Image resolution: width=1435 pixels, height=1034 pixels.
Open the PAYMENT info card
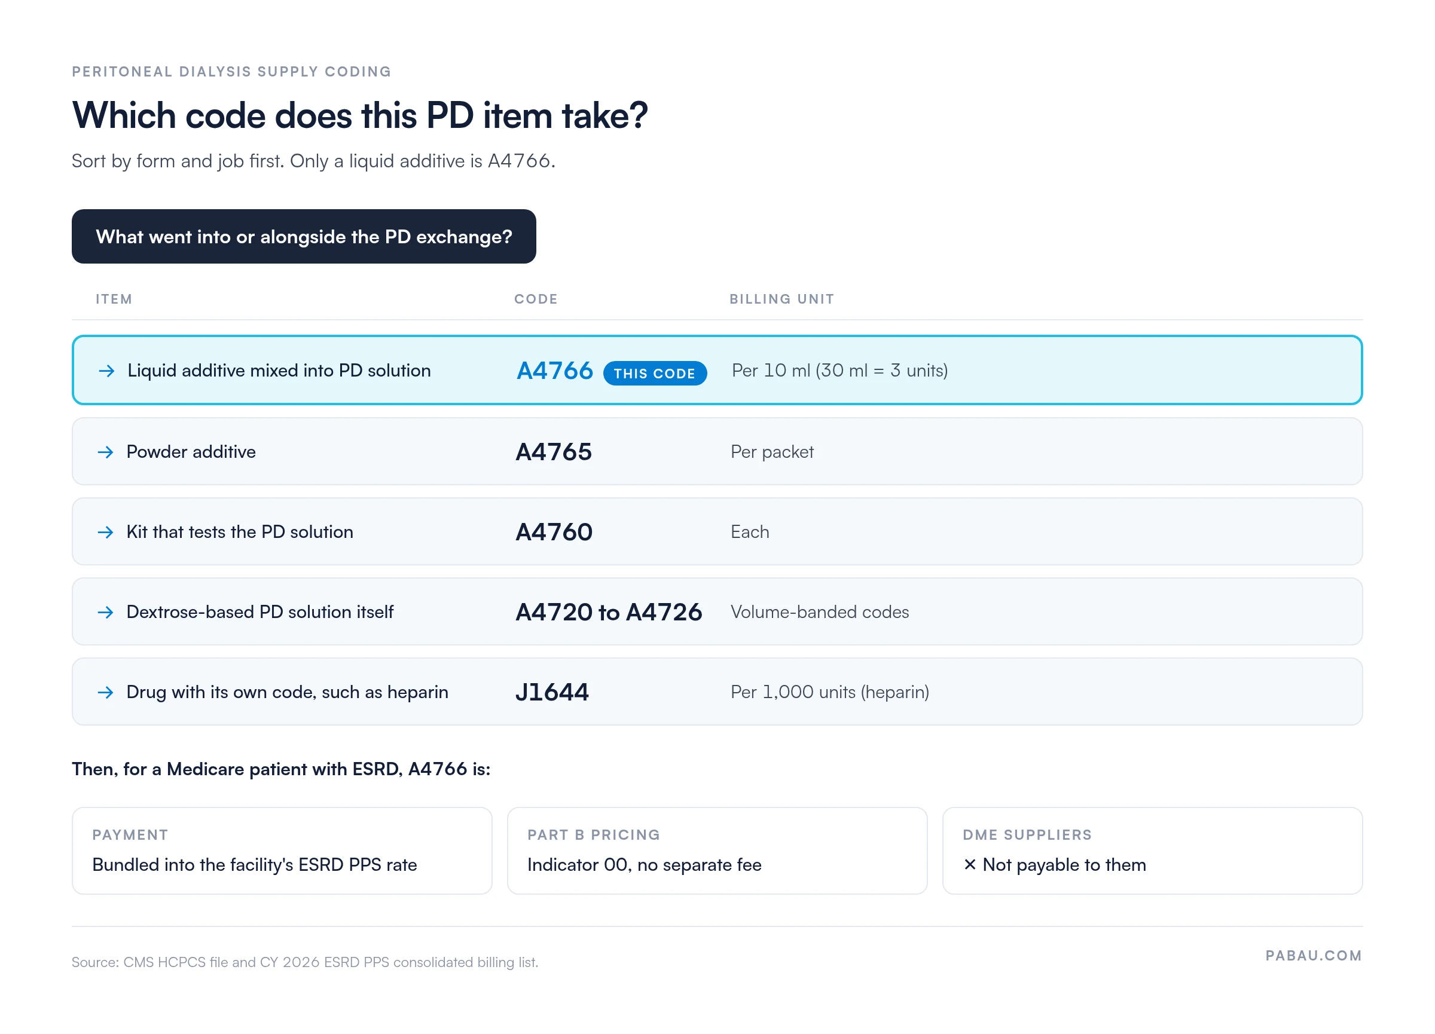pyautogui.click(x=282, y=851)
